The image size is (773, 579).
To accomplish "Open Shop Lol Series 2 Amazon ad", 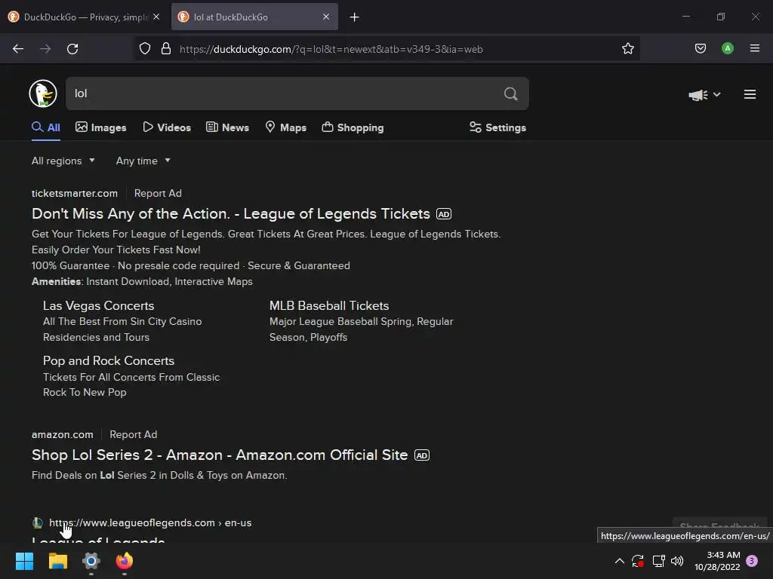I will pyautogui.click(x=220, y=455).
